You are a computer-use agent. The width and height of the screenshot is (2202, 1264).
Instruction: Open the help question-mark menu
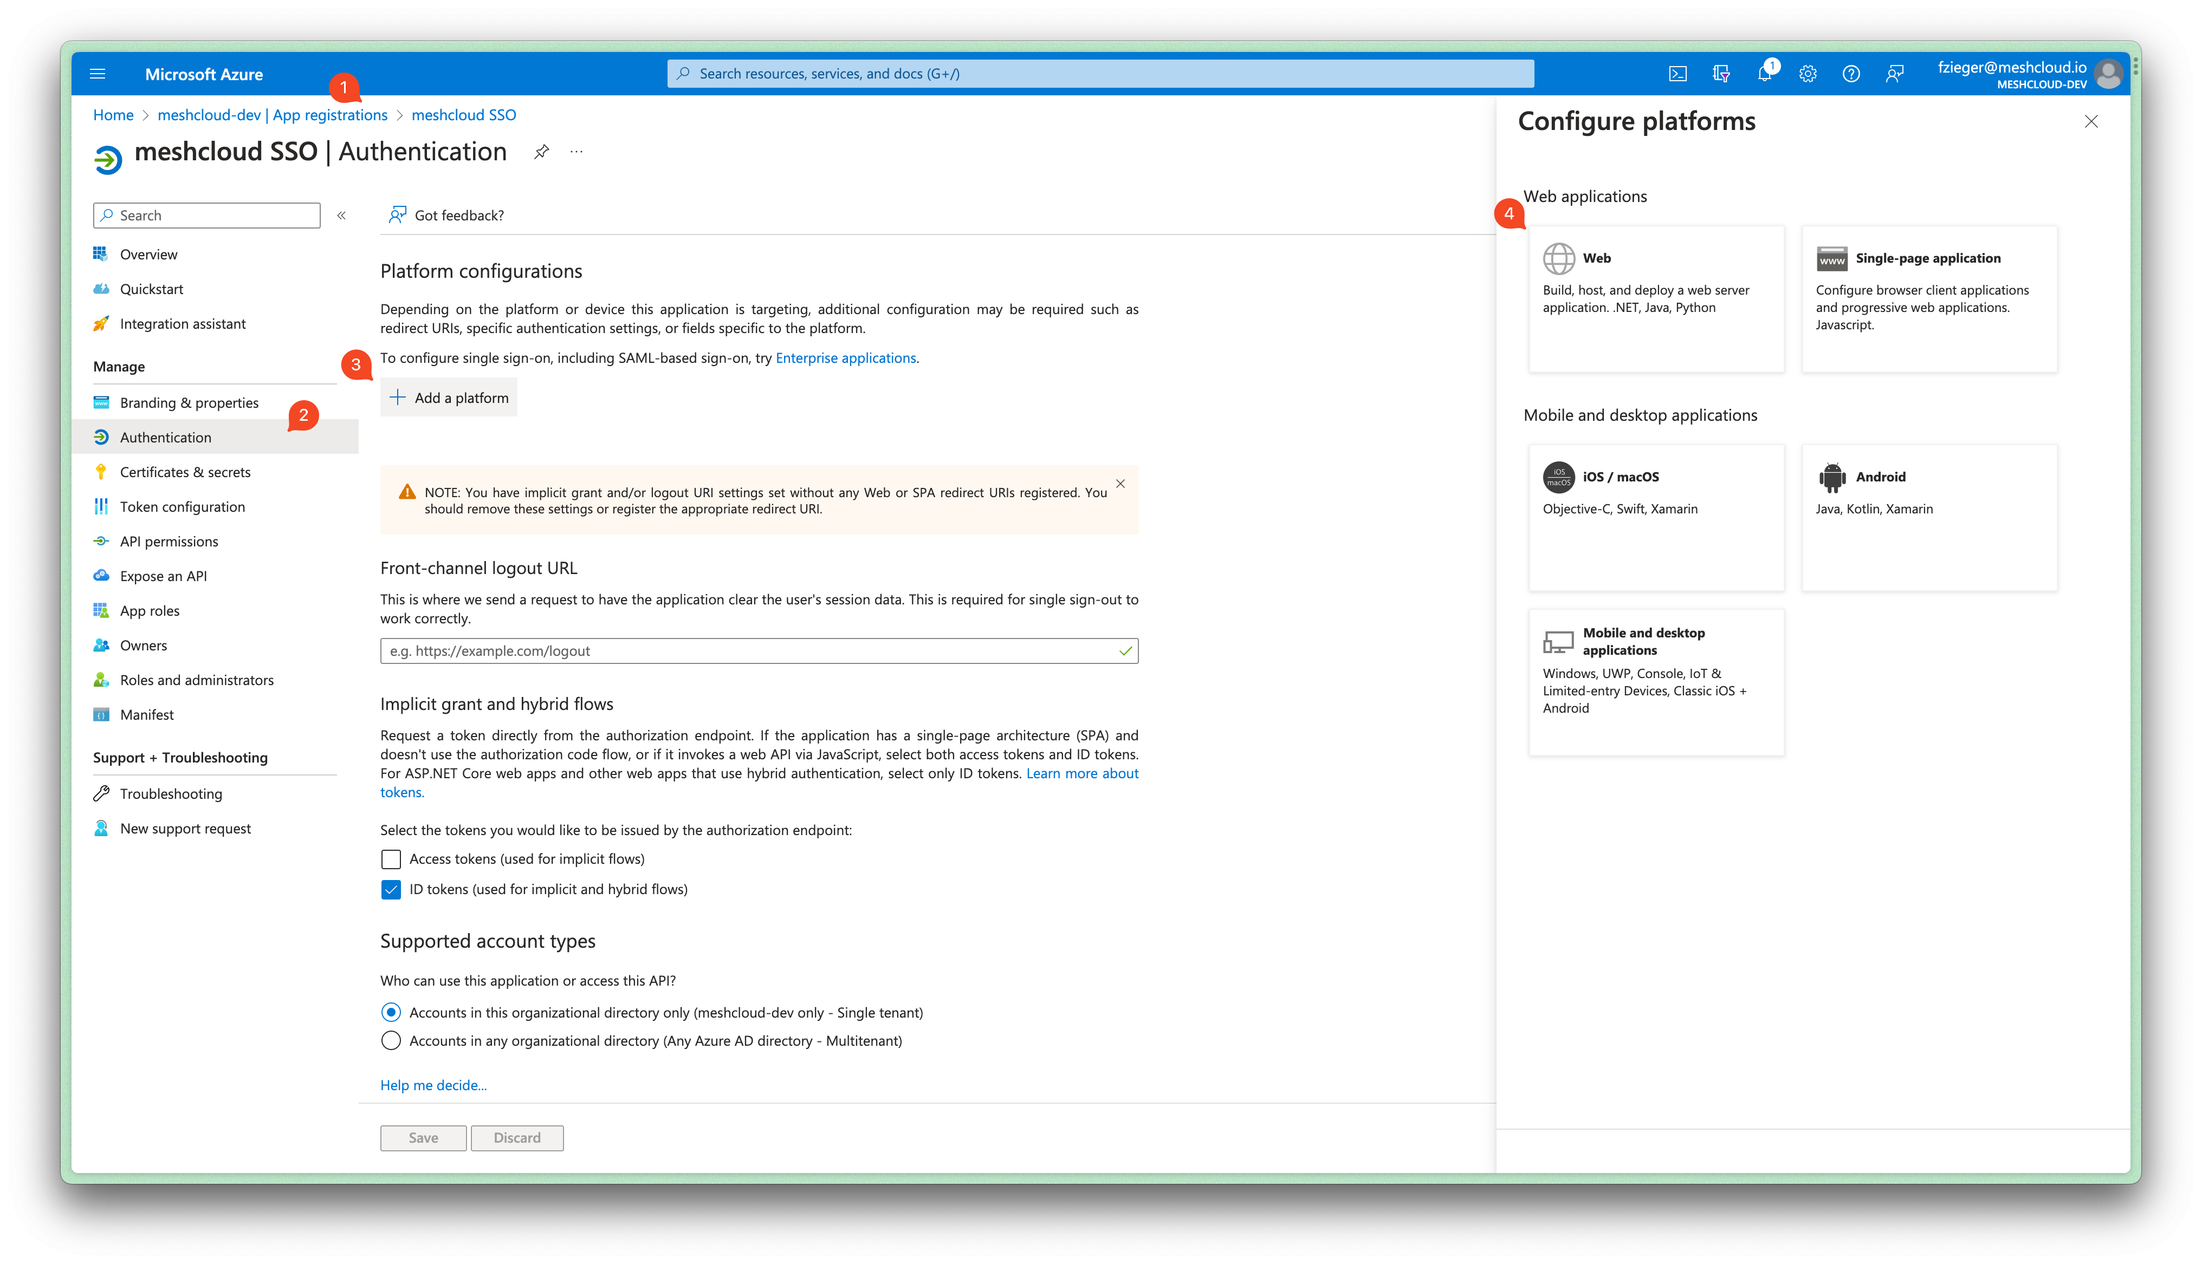point(1851,74)
